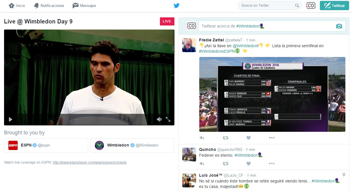Click the search magnifier icon

point(297,6)
